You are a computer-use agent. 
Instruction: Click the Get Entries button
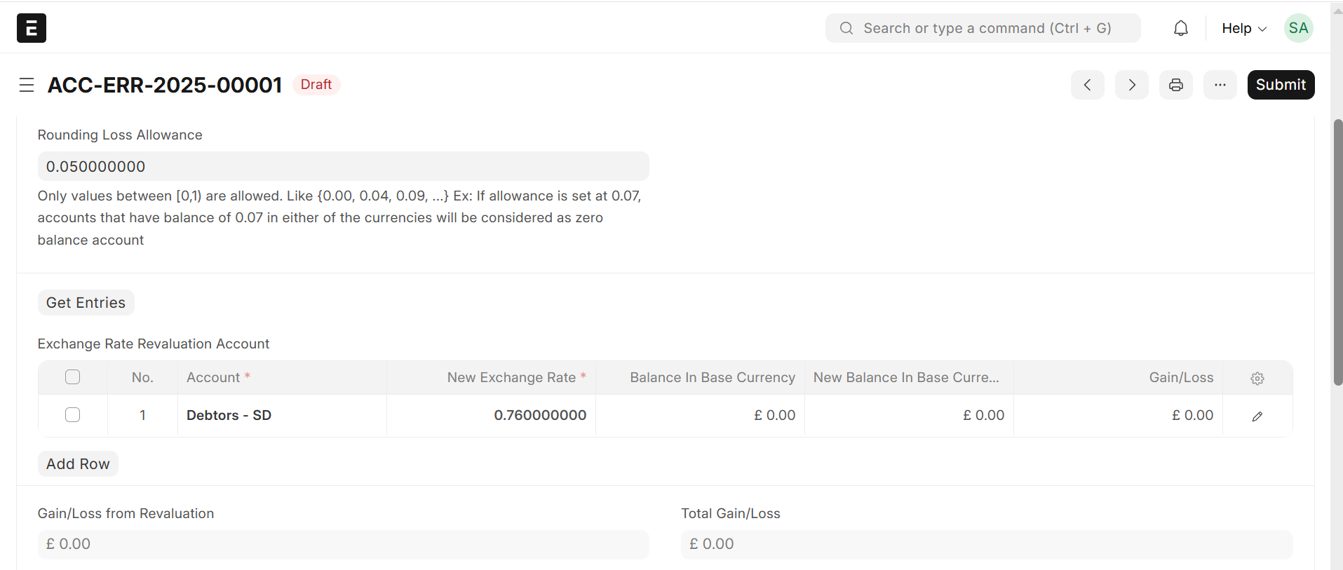[x=86, y=303]
